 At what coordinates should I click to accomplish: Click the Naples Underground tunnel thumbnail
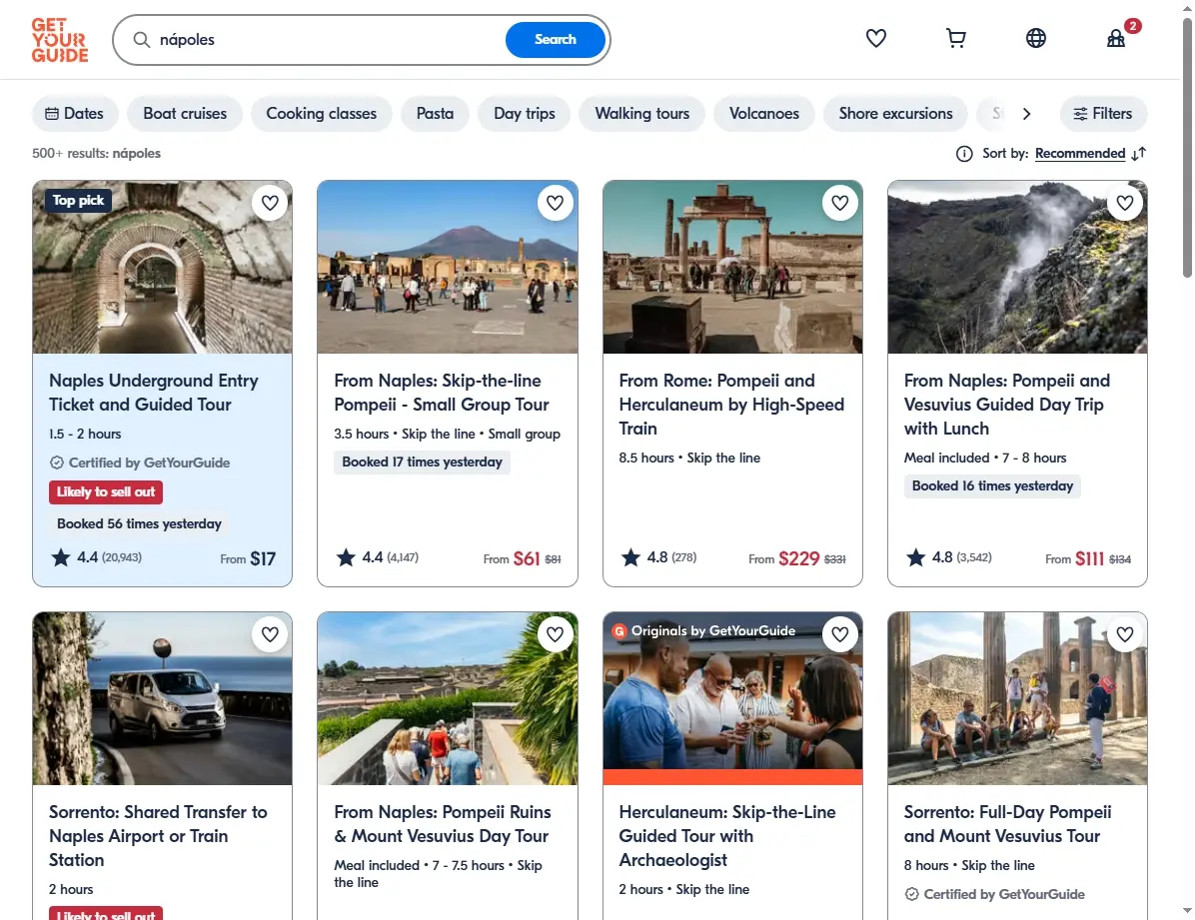162,267
